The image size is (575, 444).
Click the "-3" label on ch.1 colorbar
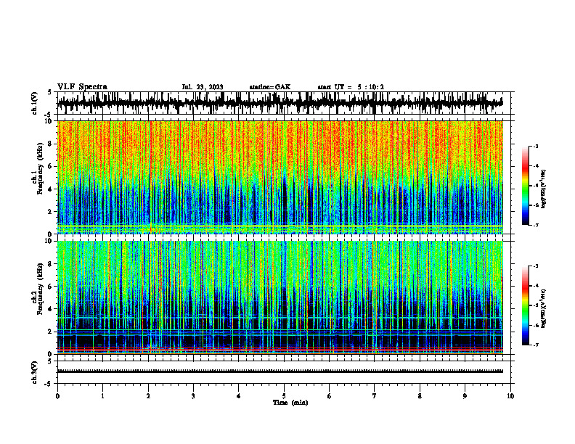(x=536, y=146)
